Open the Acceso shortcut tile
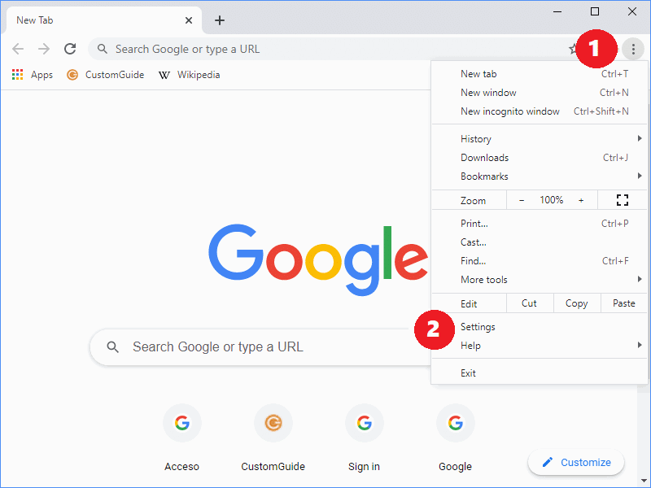The width and height of the screenshot is (651, 488). pos(181,438)
